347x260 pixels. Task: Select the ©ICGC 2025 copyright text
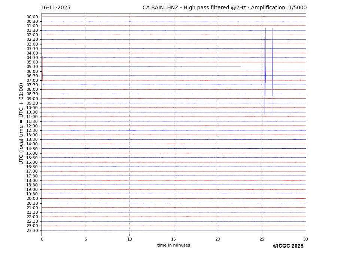point(288,246)
